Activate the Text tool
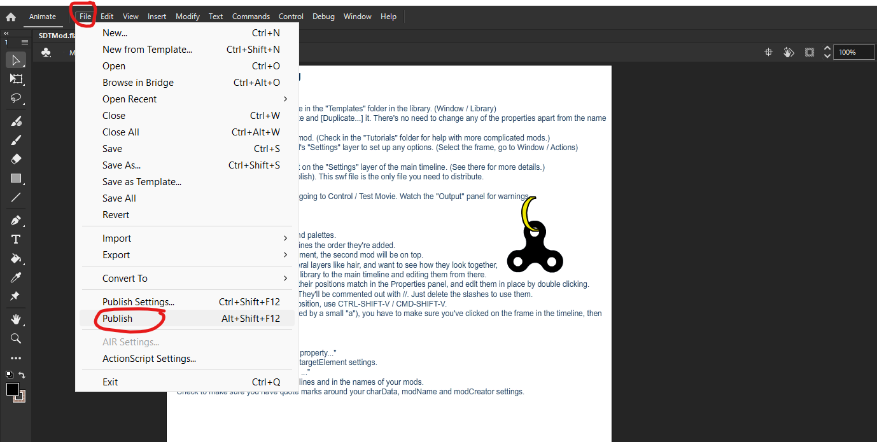This screenshot has width=877, height=442. pos(16,239)
